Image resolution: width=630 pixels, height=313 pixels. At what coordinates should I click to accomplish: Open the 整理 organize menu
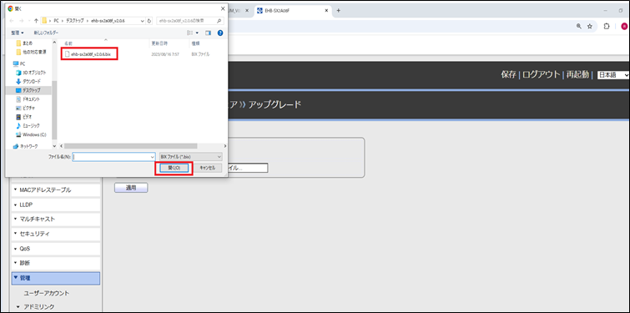(18, 33)
